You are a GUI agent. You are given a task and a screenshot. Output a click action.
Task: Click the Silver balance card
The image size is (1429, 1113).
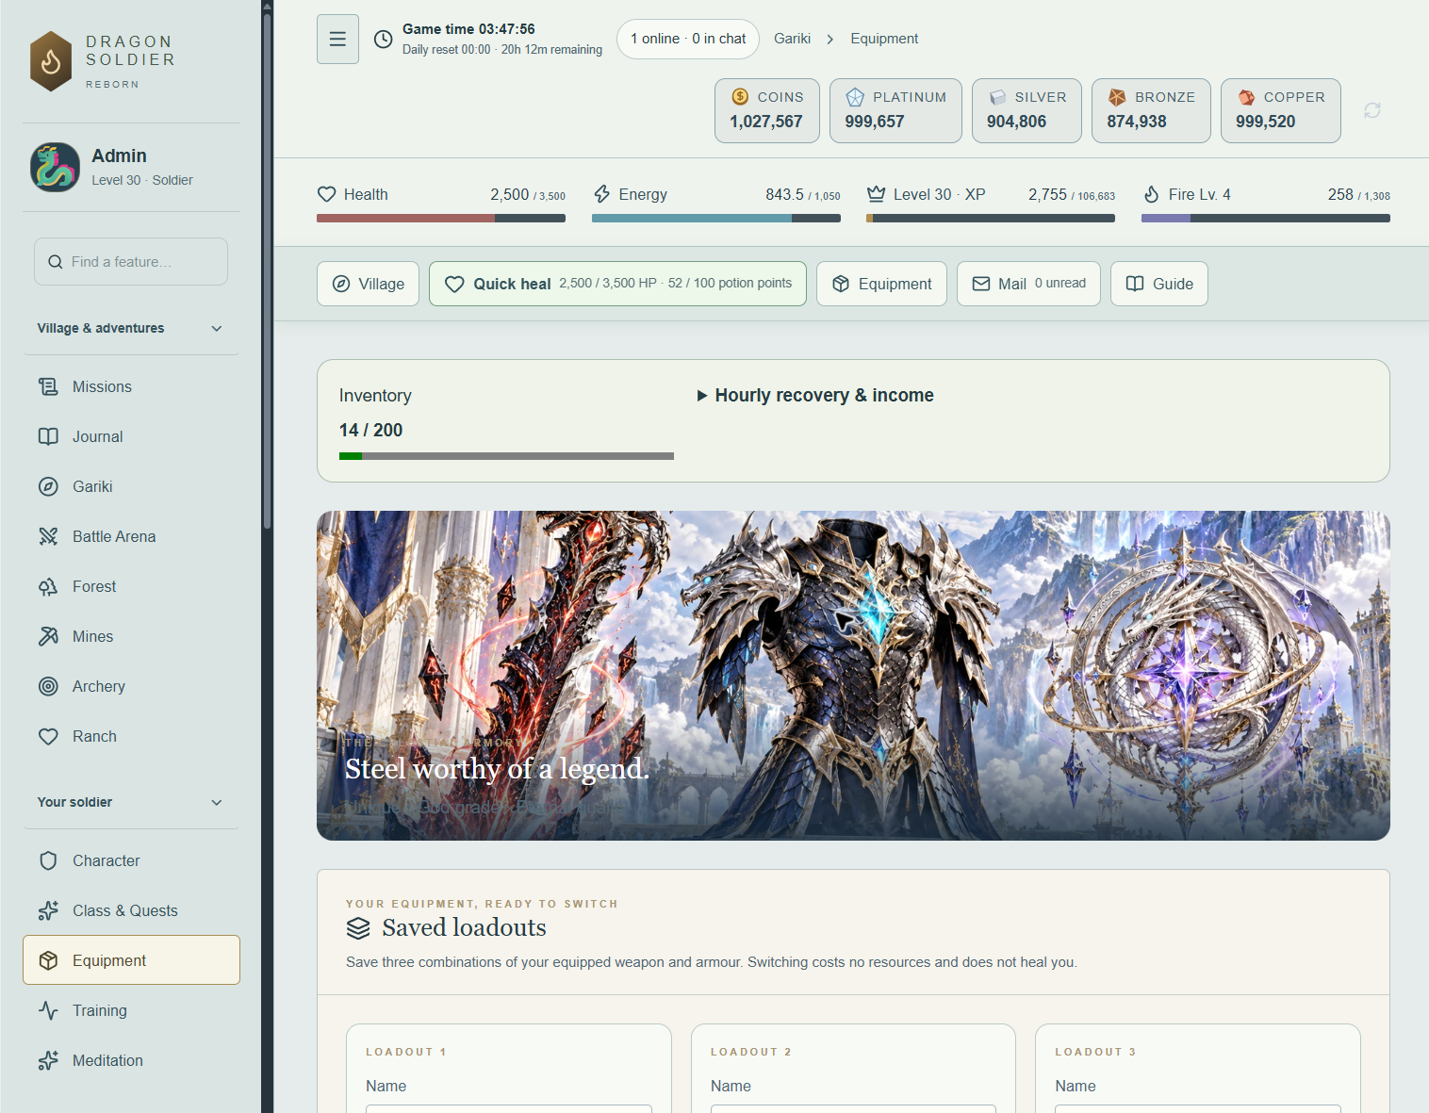[1027, 110]
